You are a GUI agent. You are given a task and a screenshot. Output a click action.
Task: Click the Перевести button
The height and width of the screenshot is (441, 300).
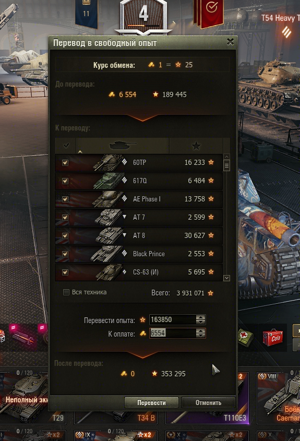click(x=151, y=402)
